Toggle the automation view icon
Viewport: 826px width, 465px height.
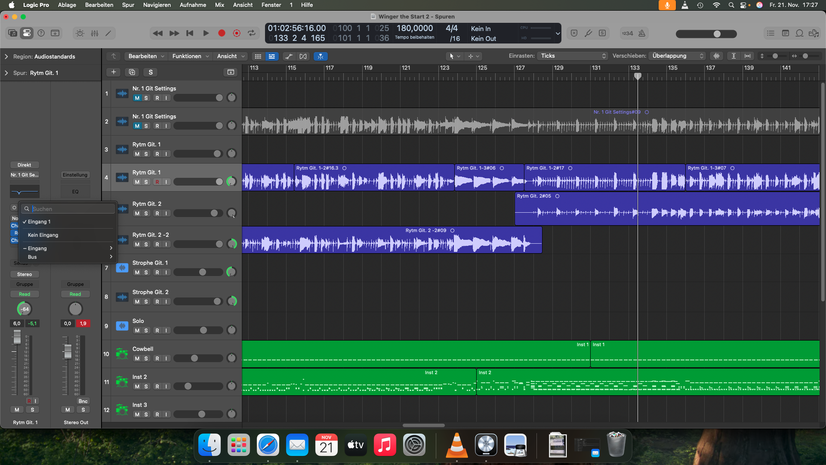[x=289, y=56]
